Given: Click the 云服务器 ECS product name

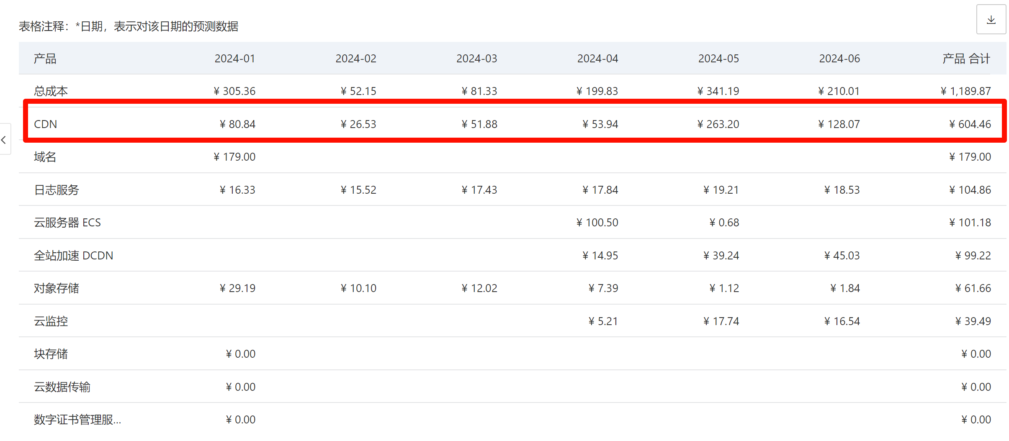Looking at the screenshot, I should (67, 223).
